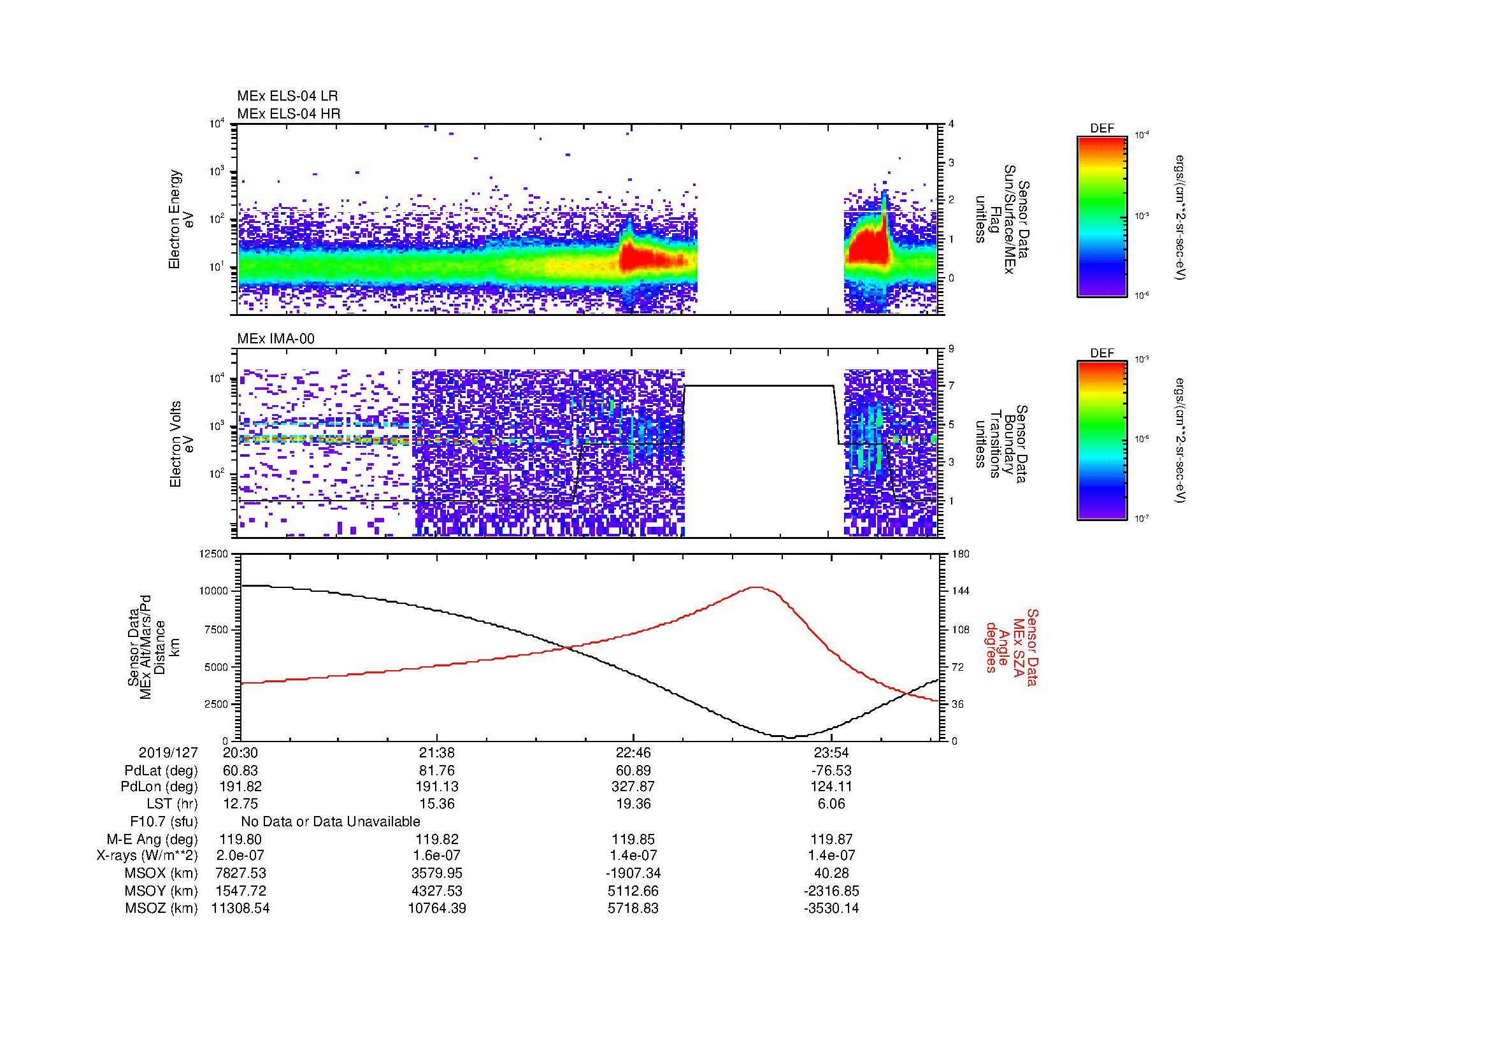This screenshot has width=1490, height=1053.
Task: Click the 'MSOX (km)' row label
Action: [x=161, y=874]
